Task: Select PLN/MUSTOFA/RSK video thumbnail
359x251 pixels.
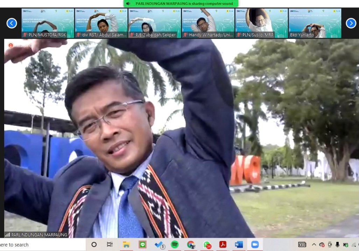Action: pyautogui.click(x=48, y=23)
